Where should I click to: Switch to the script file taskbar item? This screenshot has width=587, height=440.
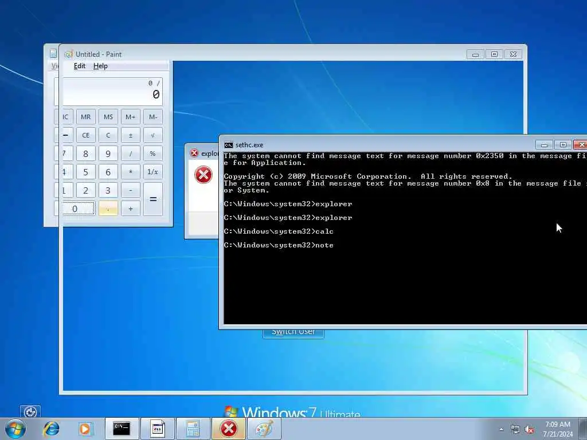coord(157,429)
